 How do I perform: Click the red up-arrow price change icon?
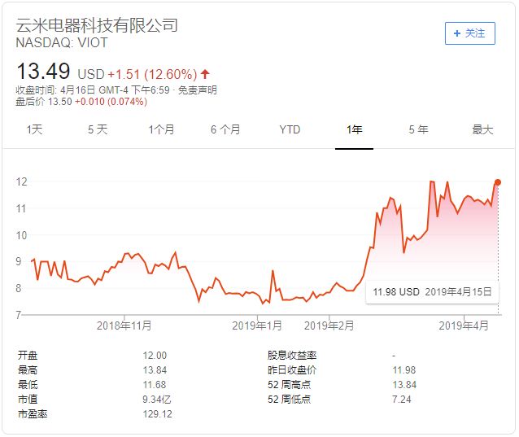click(x=205, y=74)
